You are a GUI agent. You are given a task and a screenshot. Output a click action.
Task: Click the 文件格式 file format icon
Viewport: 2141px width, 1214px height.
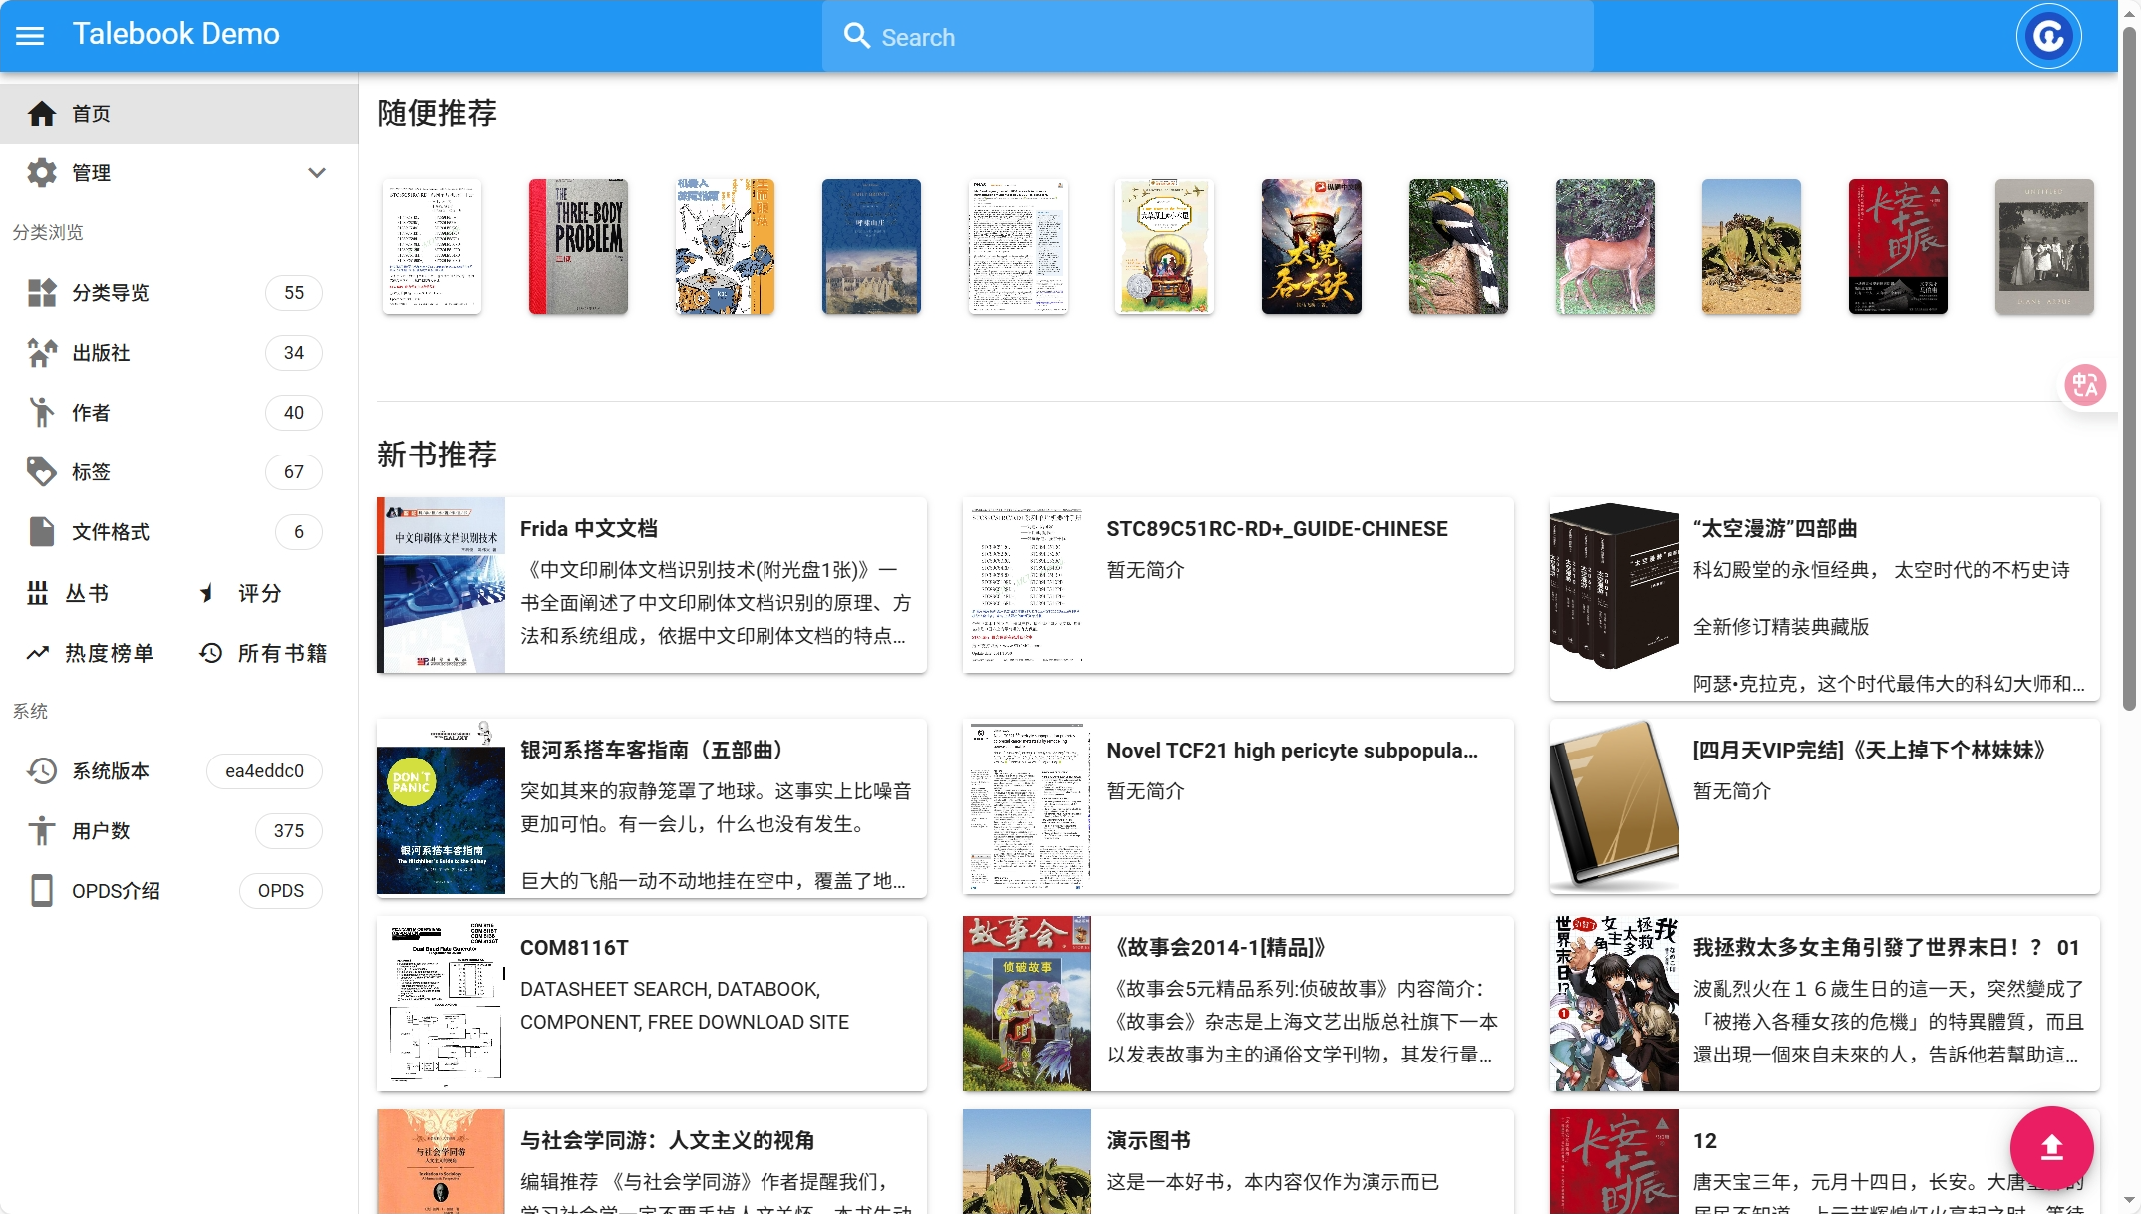[x=42, y=532]
